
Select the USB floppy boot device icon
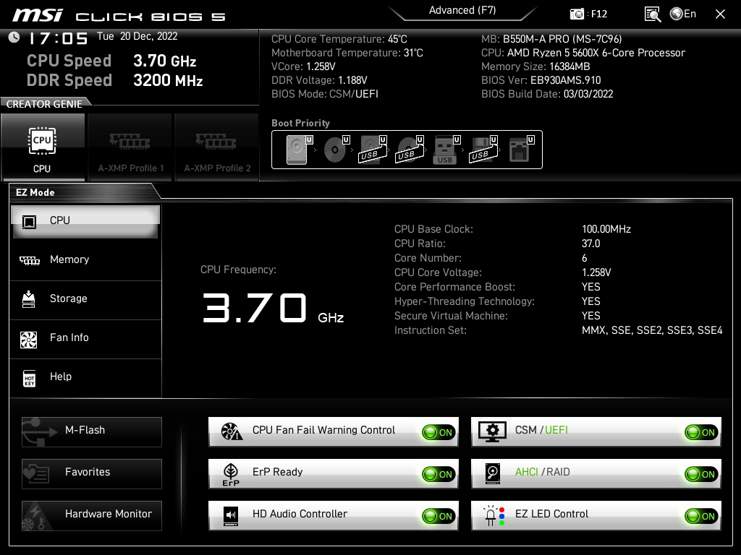(483, 150)
